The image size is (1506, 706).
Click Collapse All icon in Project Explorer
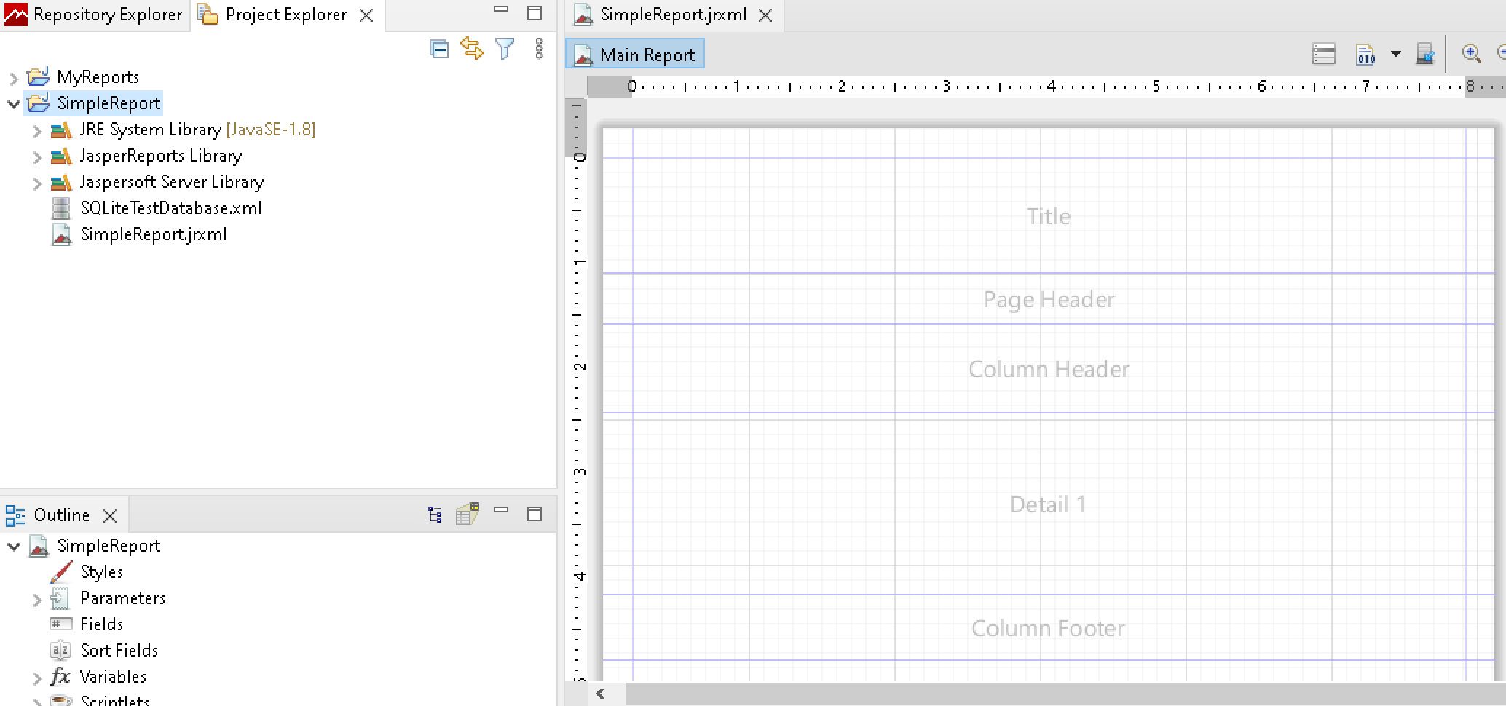coord(439,49)
